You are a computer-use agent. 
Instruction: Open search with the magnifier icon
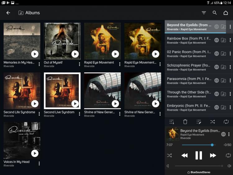point(215,13)
